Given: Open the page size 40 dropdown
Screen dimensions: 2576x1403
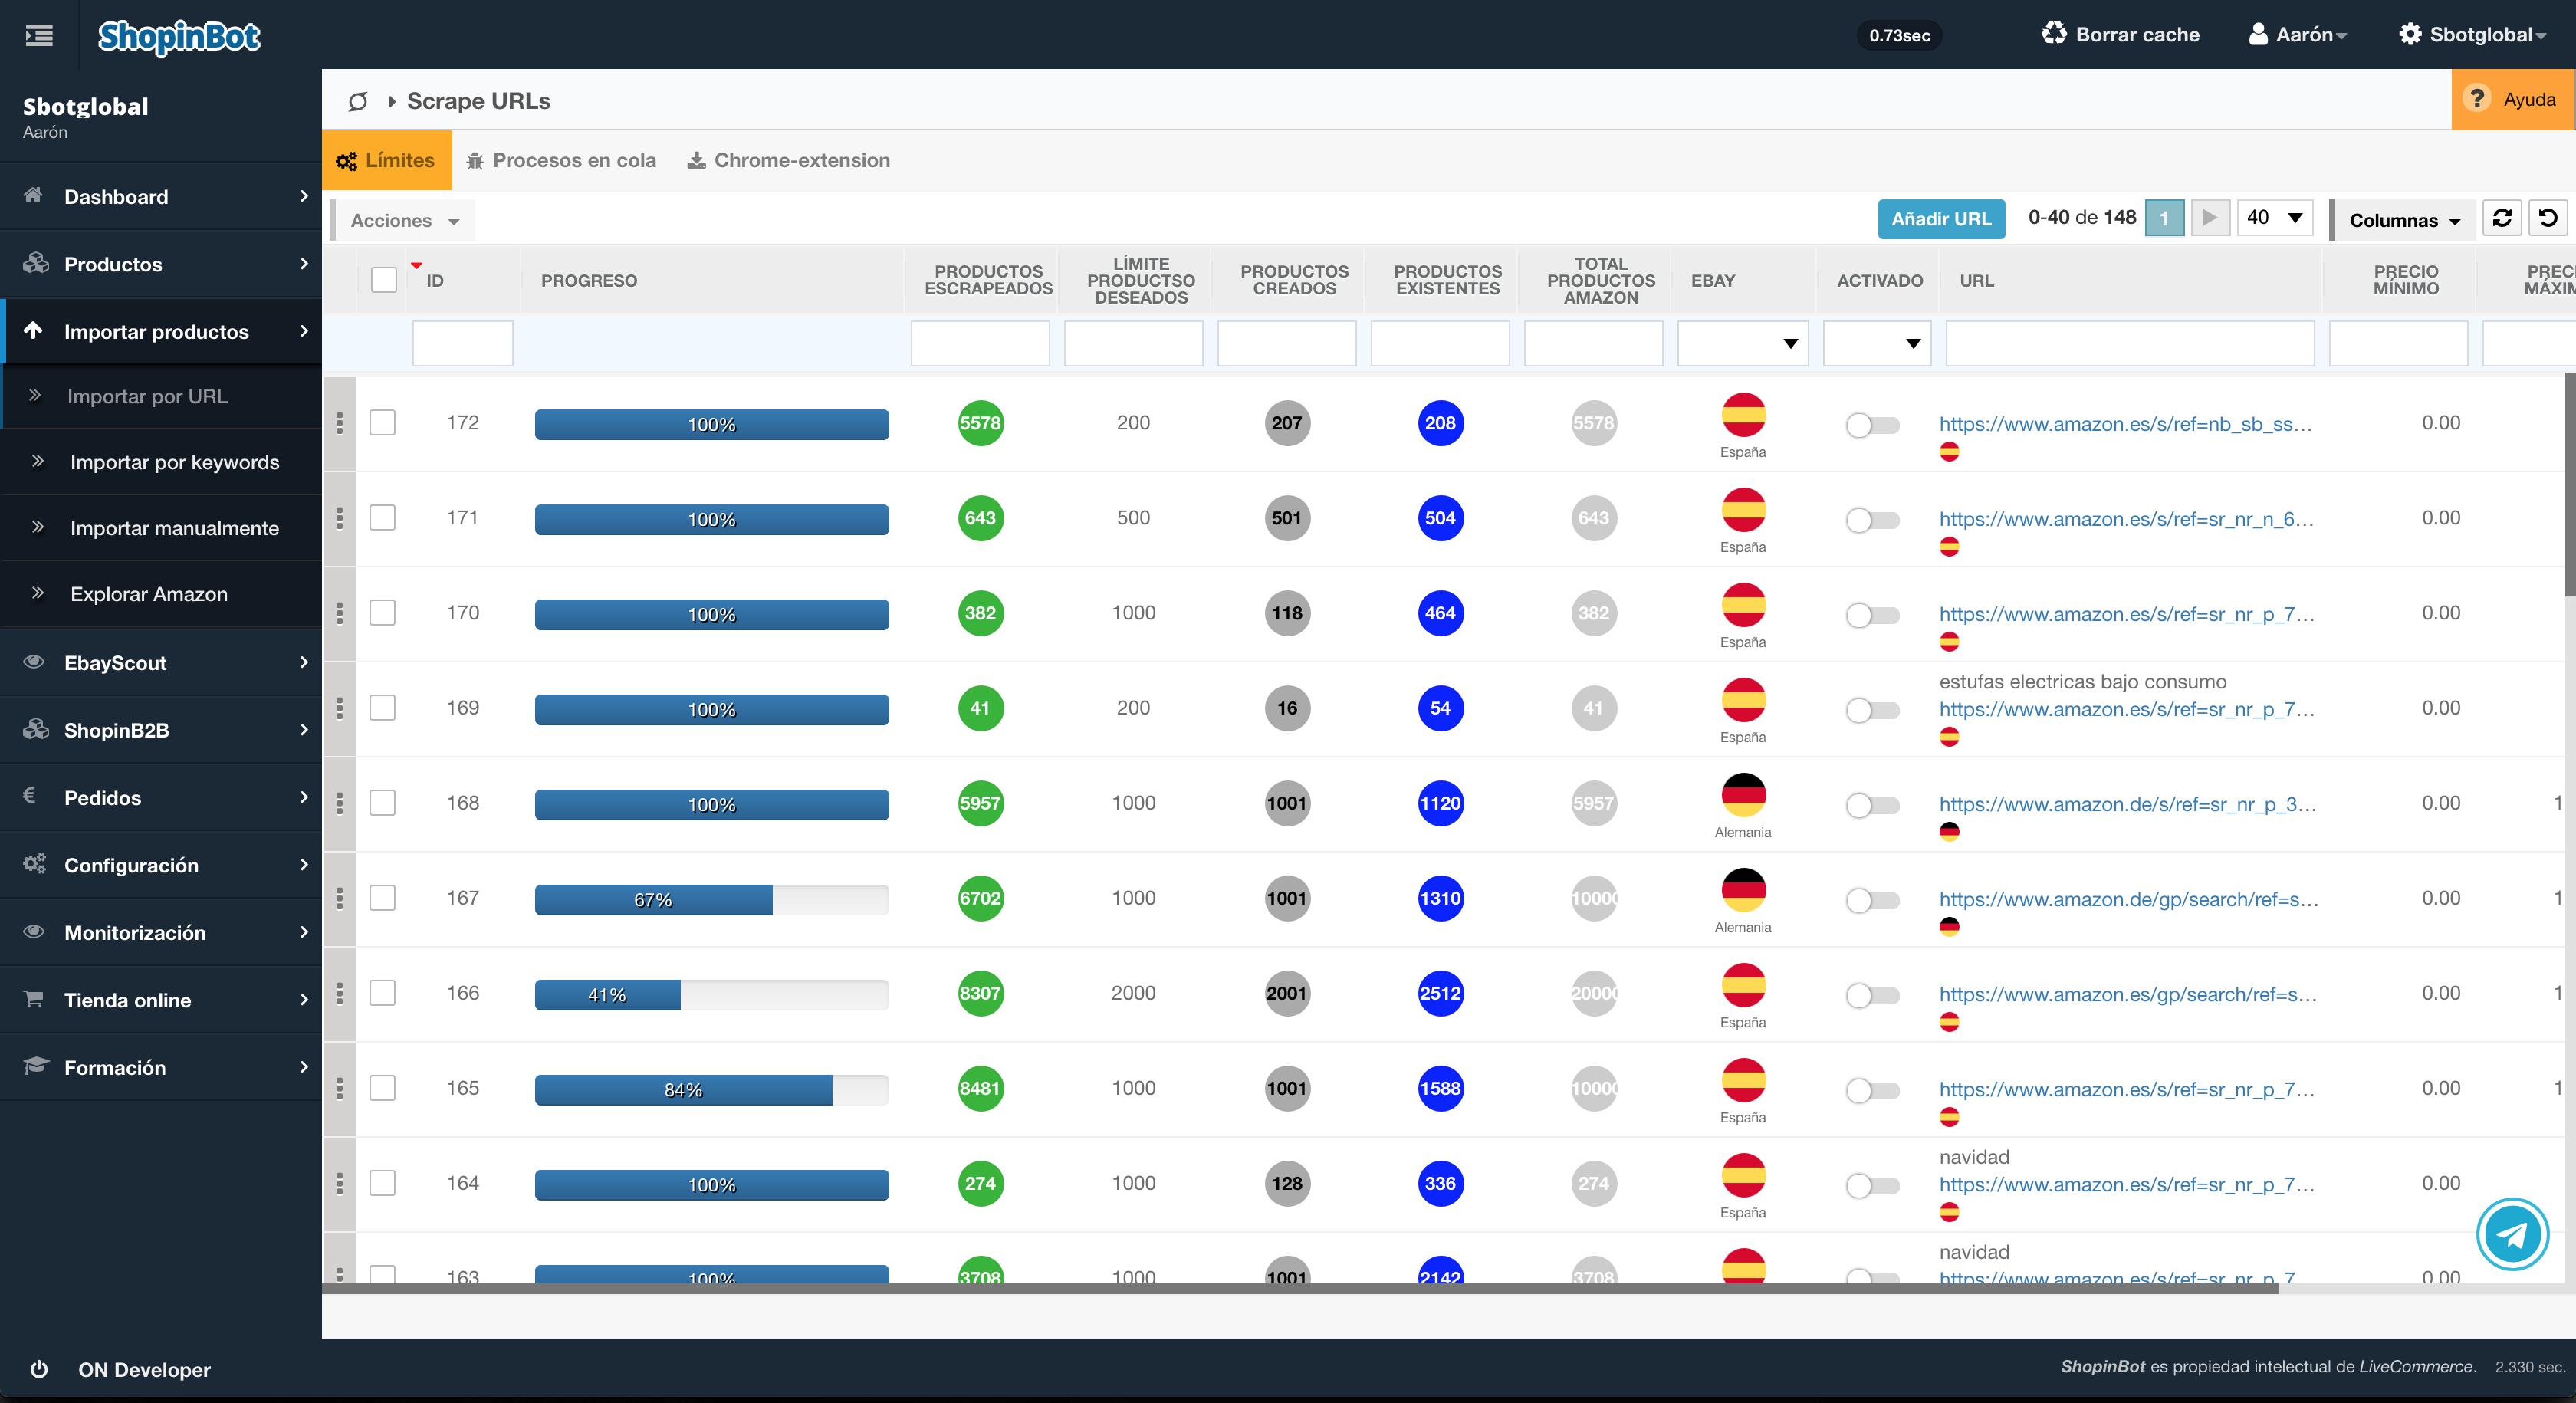Looking at the screenshot, I should pos(2275,218).
